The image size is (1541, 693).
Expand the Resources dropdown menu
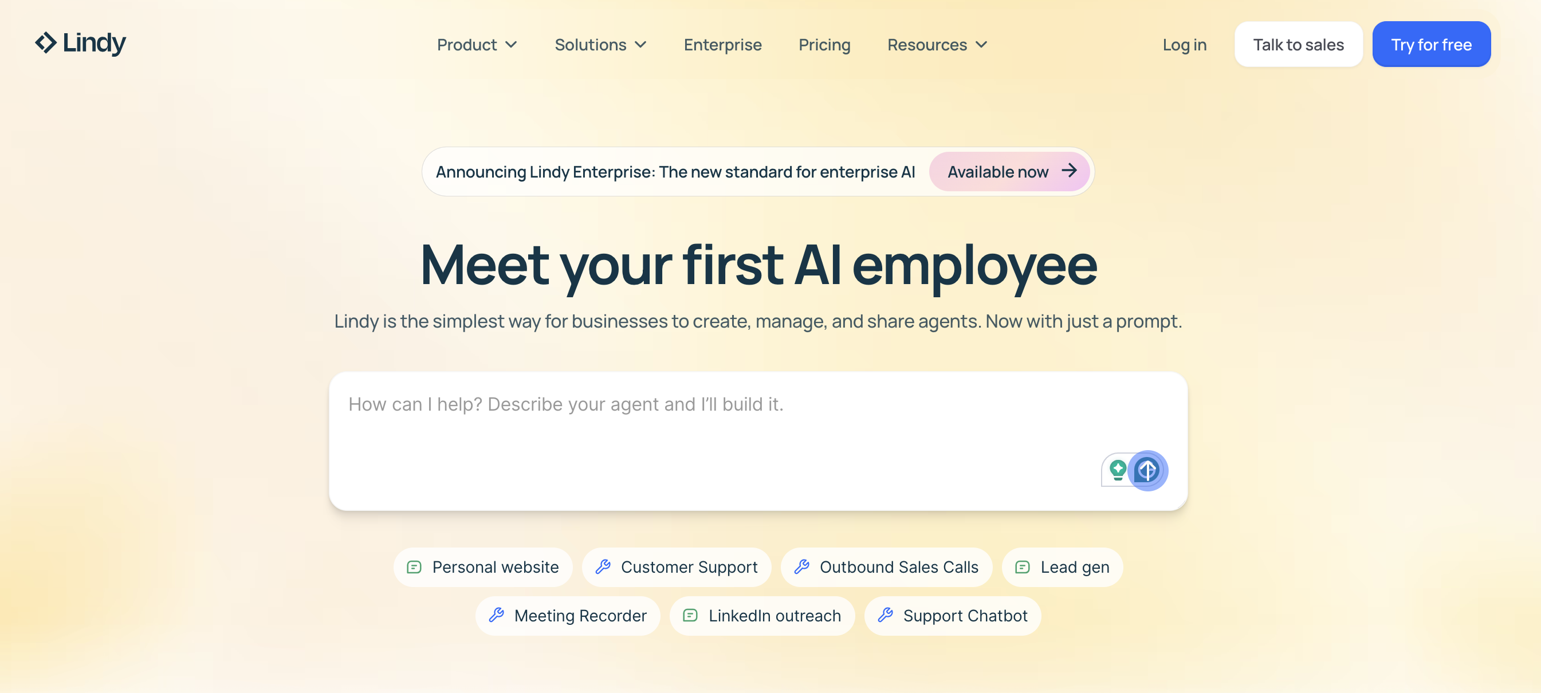point(937,45)
